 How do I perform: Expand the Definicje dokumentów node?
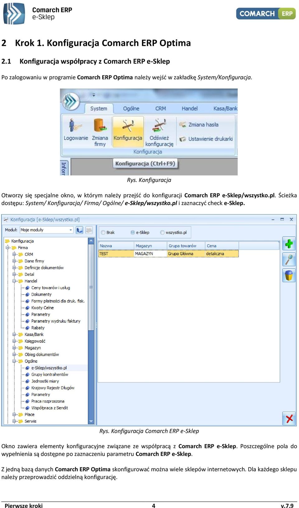click(14, 268)
